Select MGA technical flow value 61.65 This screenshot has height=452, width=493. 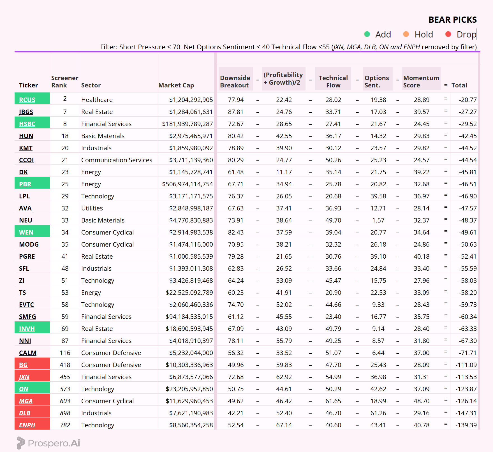333,401
